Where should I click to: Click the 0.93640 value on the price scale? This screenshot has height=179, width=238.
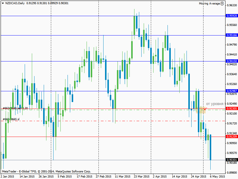click(232, 74)
